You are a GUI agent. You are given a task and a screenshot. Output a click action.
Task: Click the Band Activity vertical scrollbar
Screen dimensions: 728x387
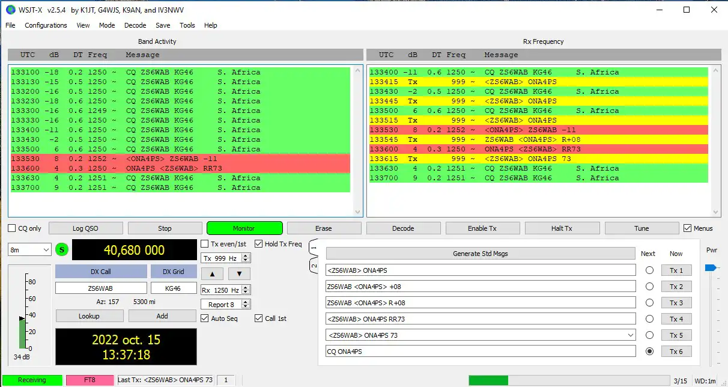tap(359, 141)
